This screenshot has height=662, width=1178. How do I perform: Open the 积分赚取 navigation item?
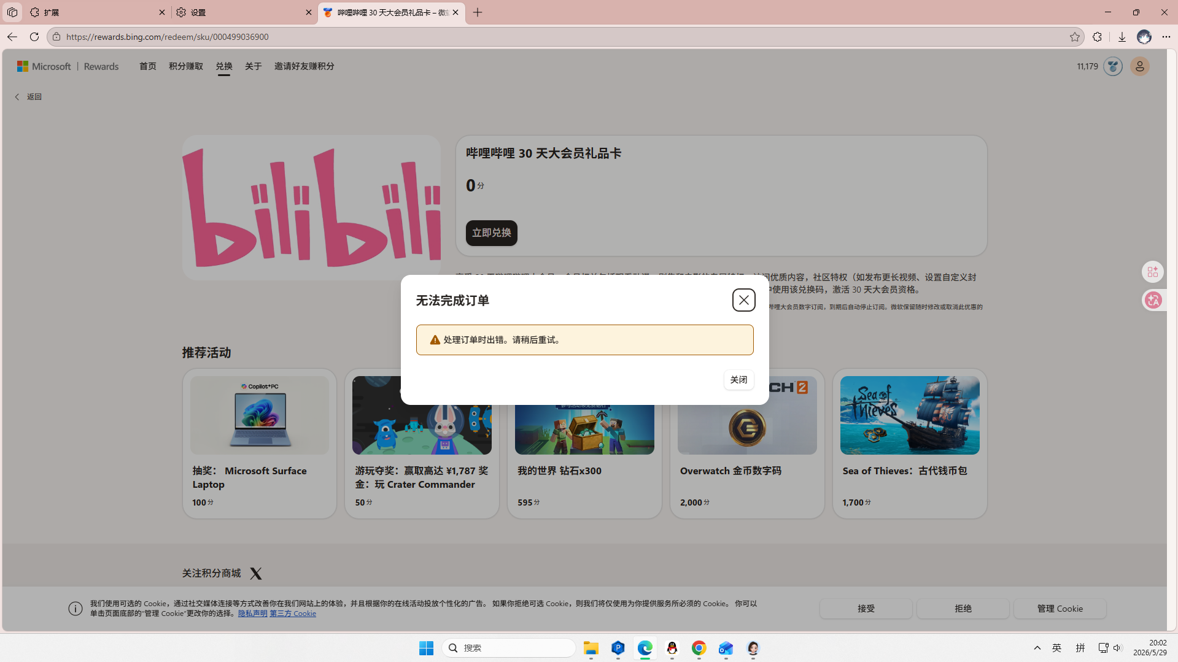pyautogui.click(x=186, y=66)
